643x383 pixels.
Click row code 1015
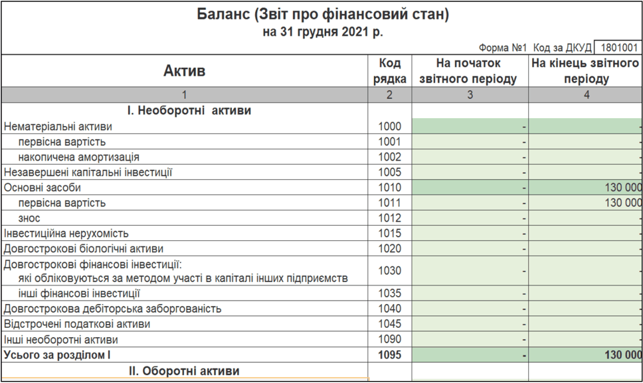(389, 234)
